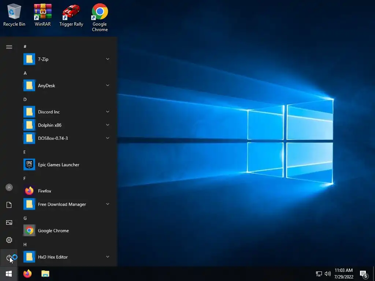Open Pictures from the Start sidebar

[9, 222]
